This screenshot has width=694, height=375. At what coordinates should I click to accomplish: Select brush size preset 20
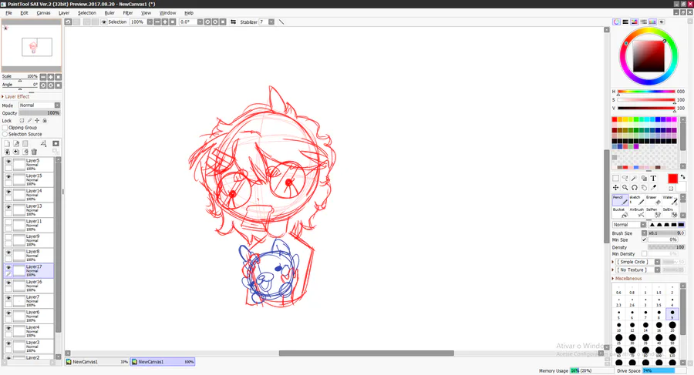(672, 326)
